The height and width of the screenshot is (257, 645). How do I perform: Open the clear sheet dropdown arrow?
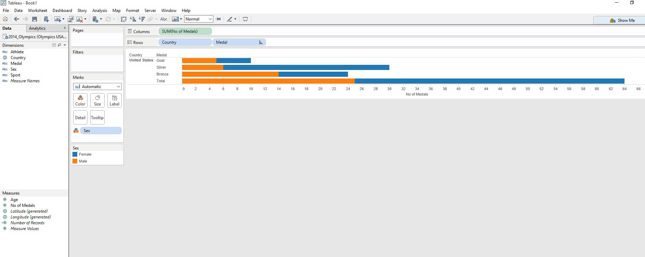tap(85, 19)
